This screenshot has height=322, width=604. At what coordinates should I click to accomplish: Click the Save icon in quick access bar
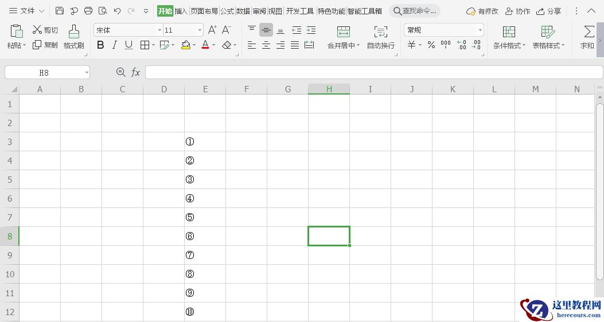tap(59, 11)
